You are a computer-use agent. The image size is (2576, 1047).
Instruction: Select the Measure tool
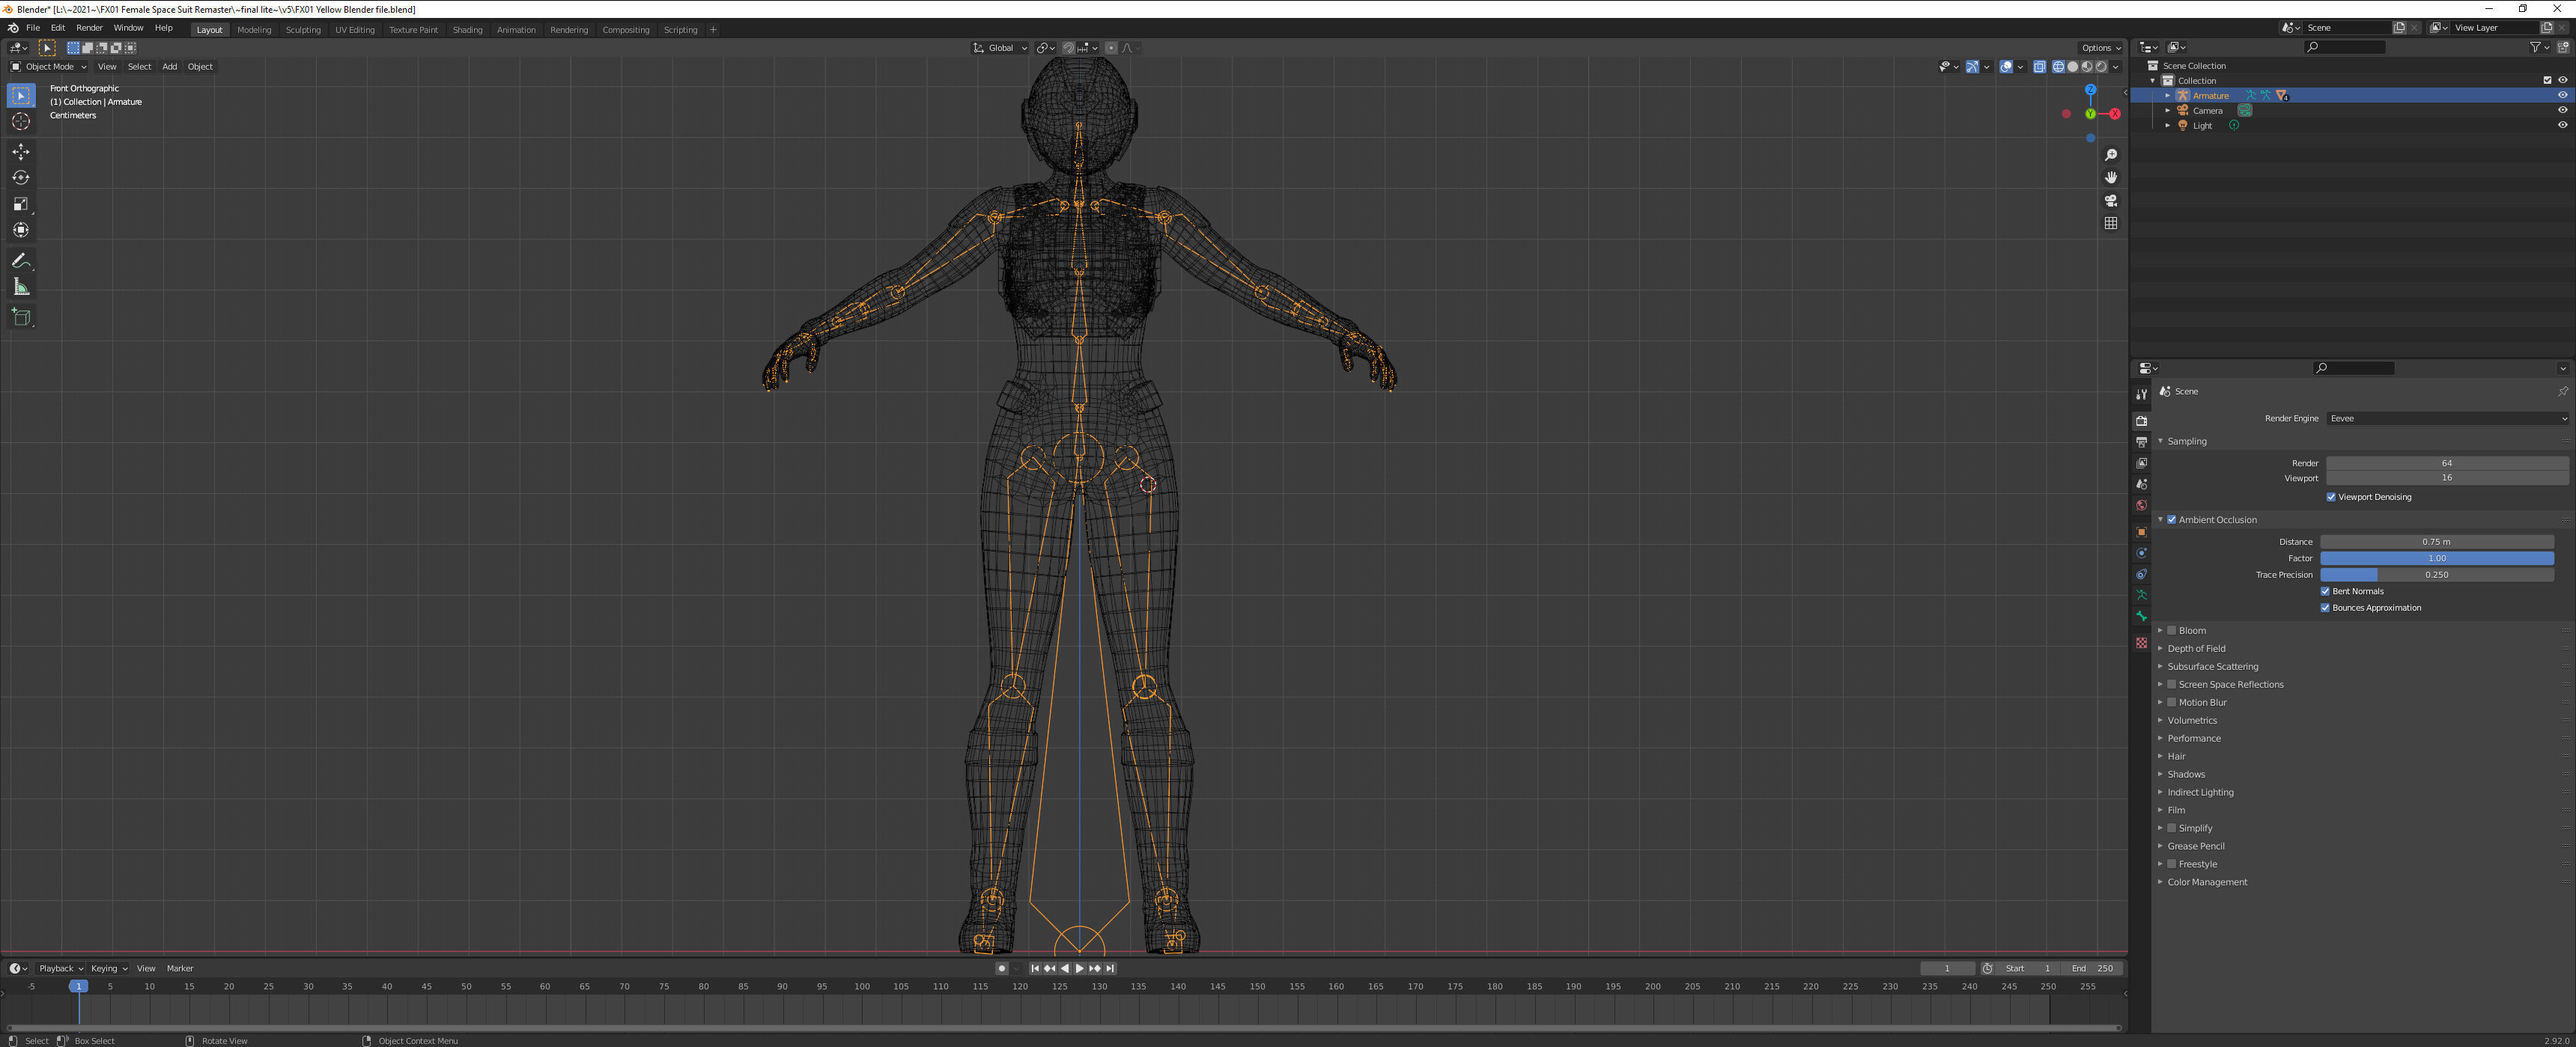[x=21, y=287]
